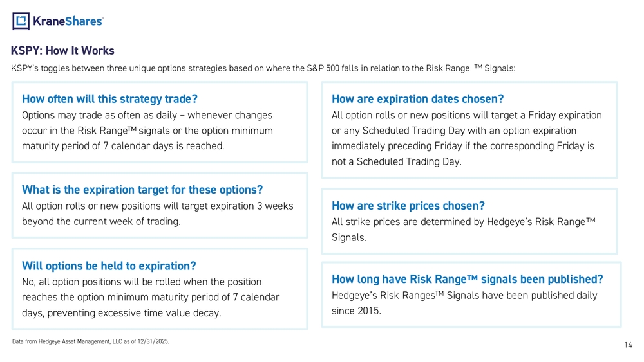Click 'How are expiration dates chosen?' heading
Screen dimensions: 644x362
(x=417, y=99)
